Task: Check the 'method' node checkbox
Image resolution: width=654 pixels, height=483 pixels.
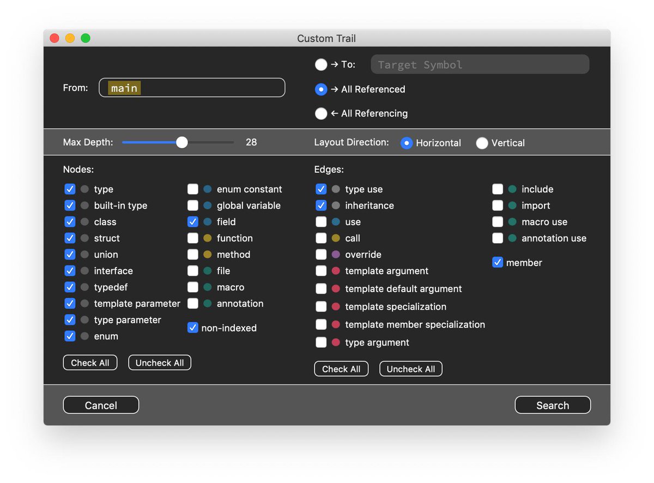Action: click(x=193, y=255)
